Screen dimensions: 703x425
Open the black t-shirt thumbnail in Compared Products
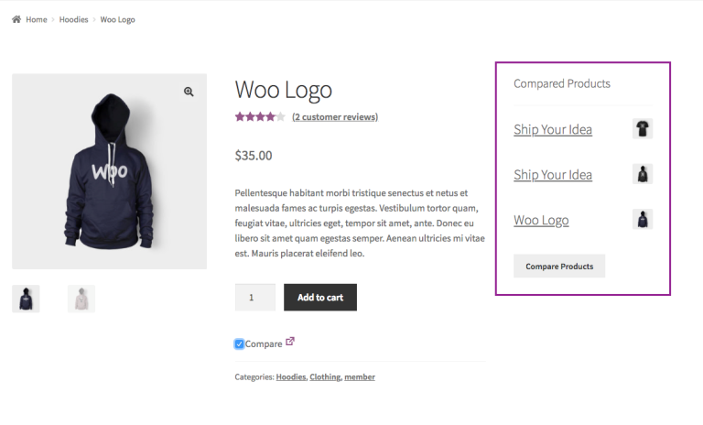pos(643,129)
